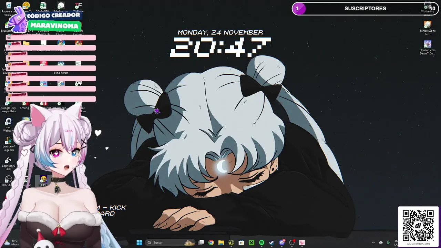Open the OneDrive cloud tray icon
This screenshot has width=441, height=248.
(381, 242)
